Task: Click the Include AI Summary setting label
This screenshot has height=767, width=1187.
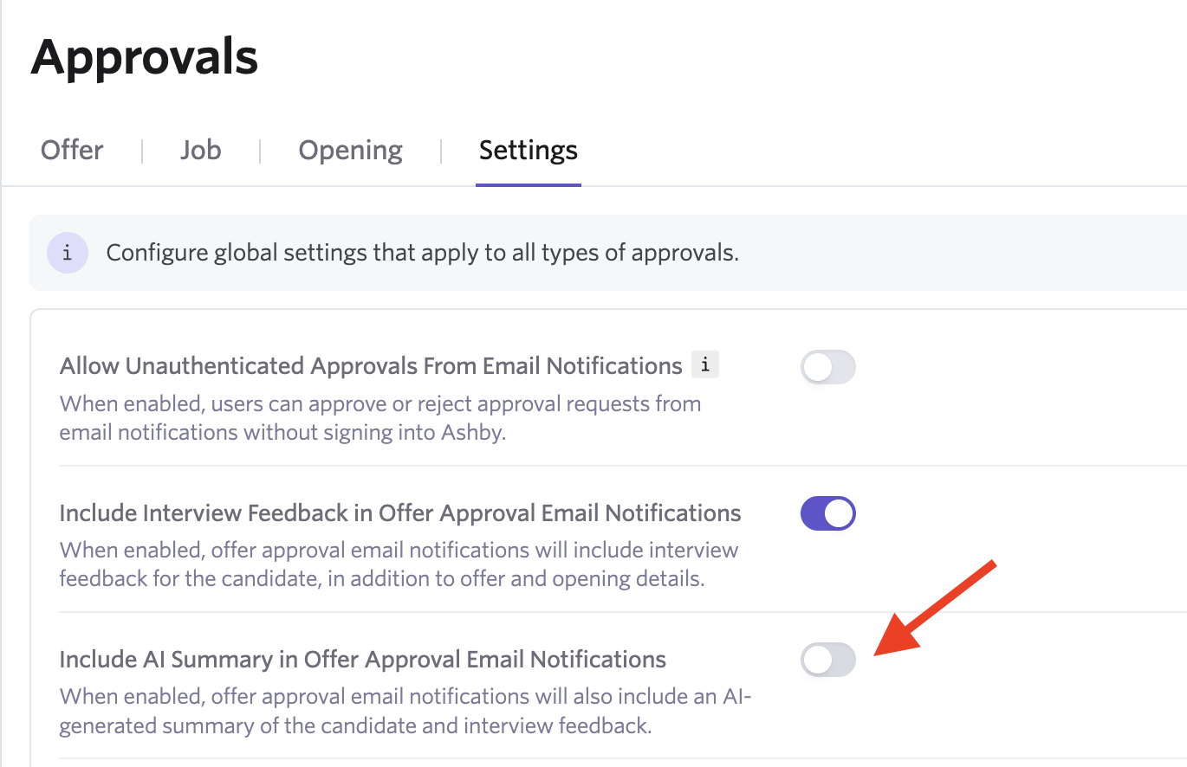Action: (362, 660)
